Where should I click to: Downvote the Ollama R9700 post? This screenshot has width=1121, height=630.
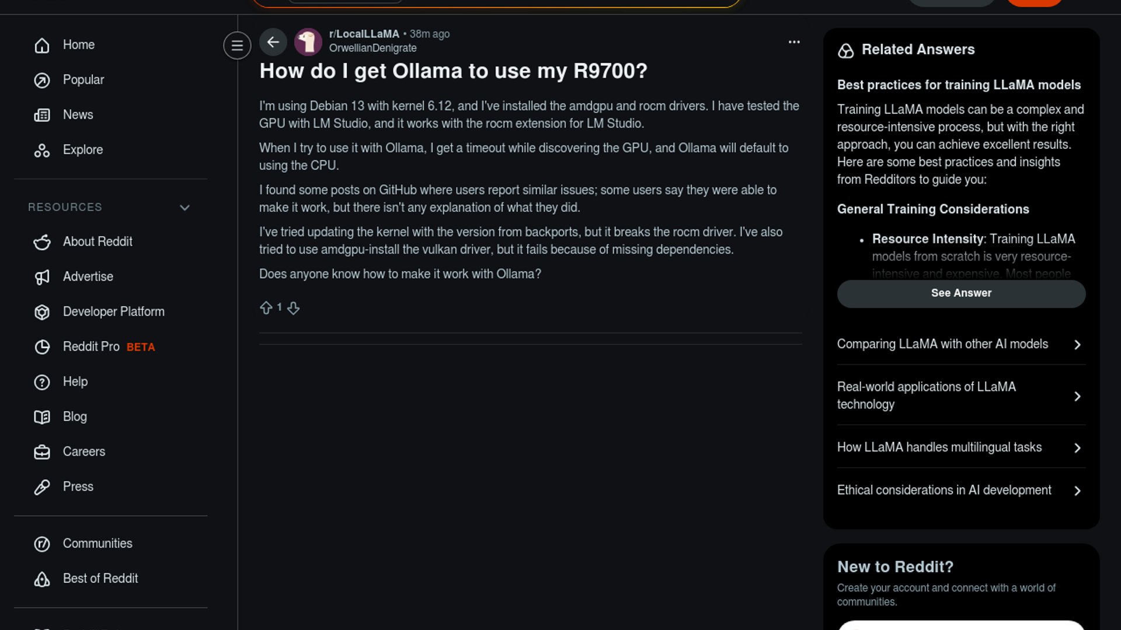[293, 307]
